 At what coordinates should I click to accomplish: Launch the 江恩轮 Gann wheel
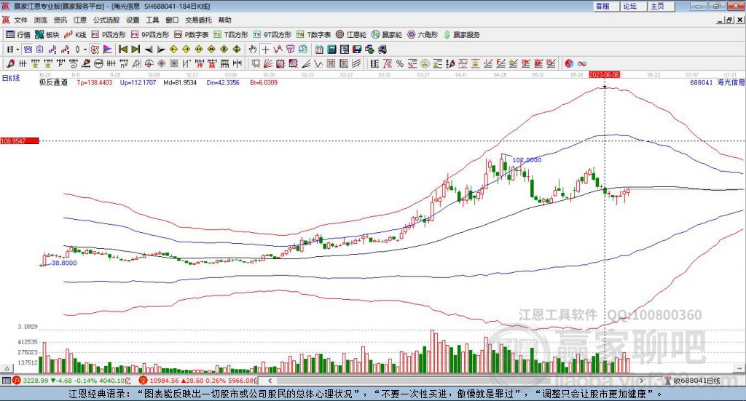click(x=351, y=35)
